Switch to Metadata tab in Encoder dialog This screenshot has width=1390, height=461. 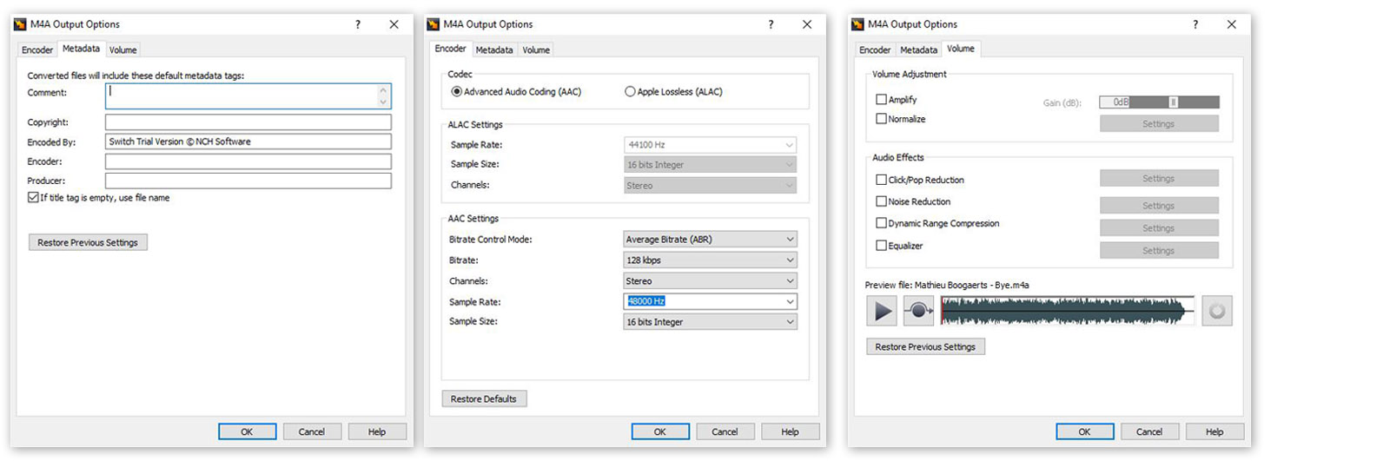pyautogui.click(x=494, y=50)
